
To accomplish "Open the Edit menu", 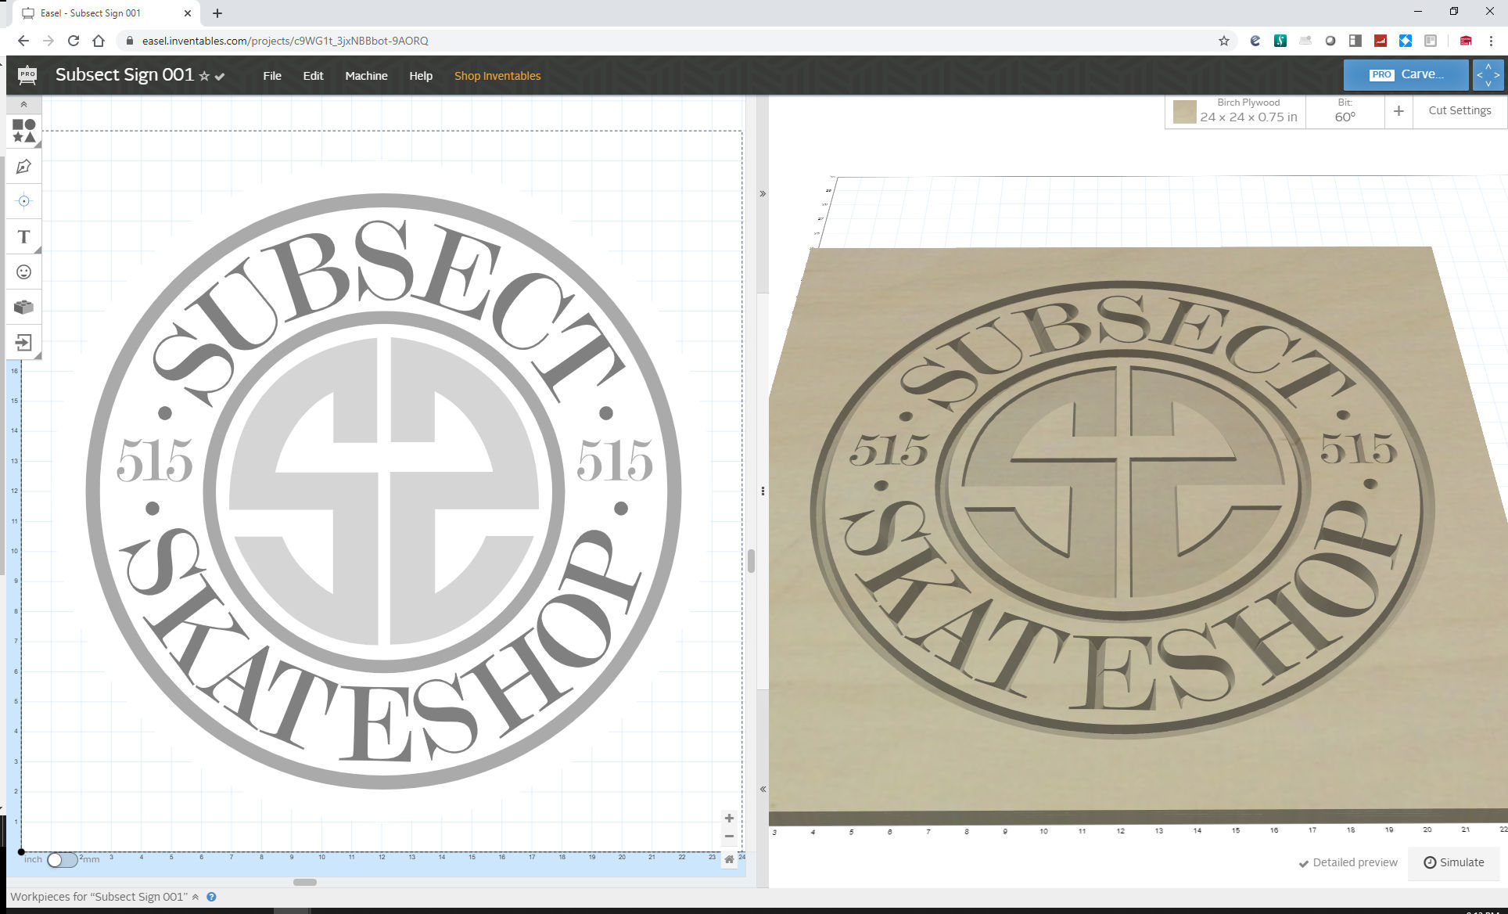I will tap(313, 76).
